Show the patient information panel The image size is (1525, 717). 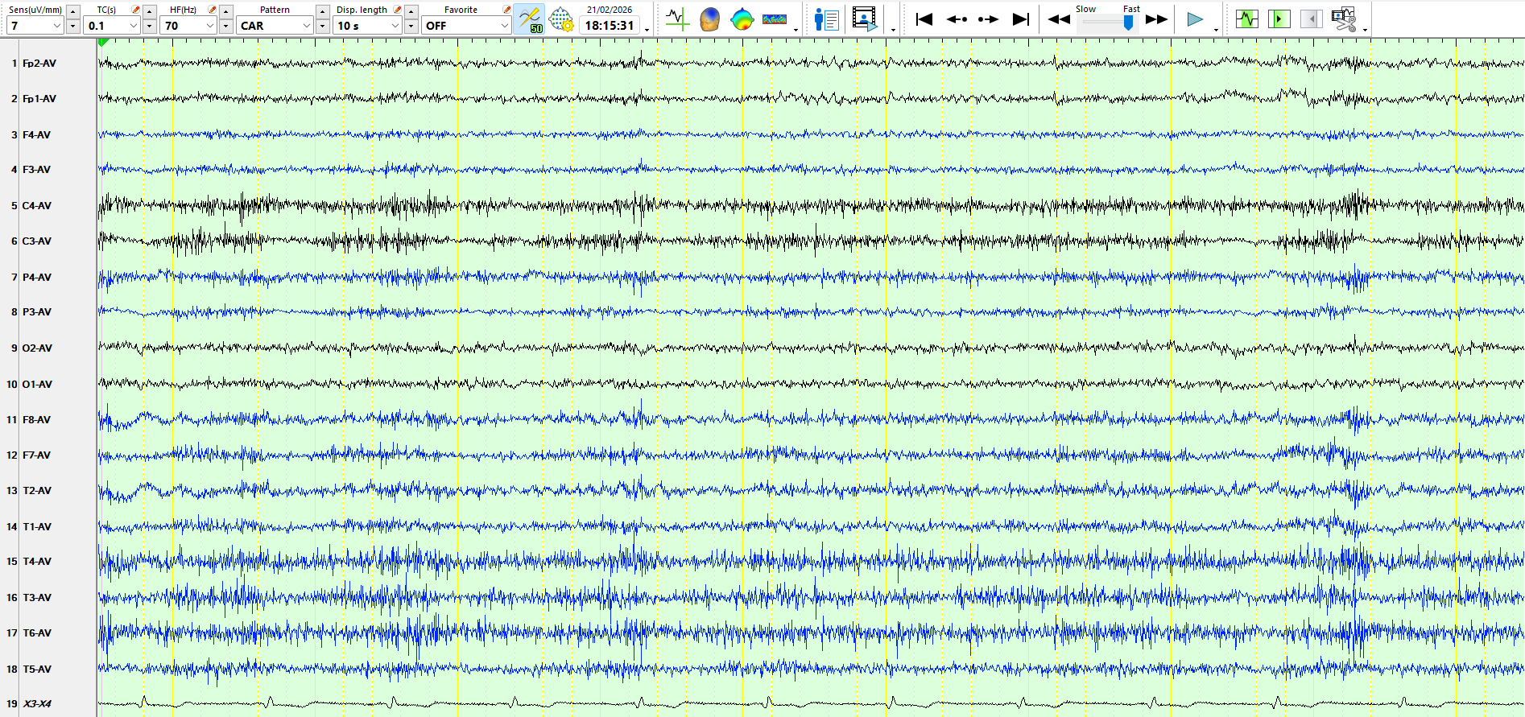(826, 19)
